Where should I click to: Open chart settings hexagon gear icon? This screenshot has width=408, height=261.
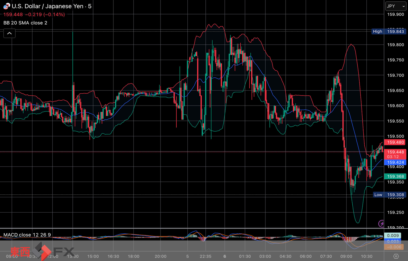(x=396, y=256)
